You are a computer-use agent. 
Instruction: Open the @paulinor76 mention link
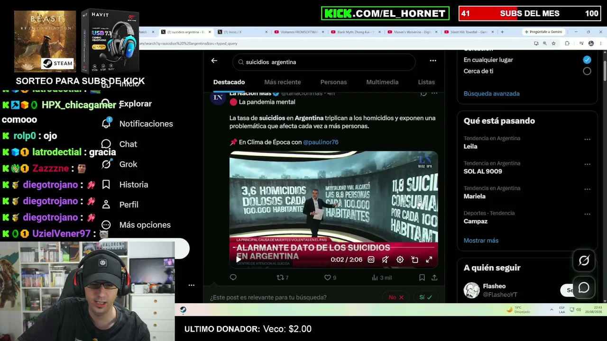(x=321, y=142)
